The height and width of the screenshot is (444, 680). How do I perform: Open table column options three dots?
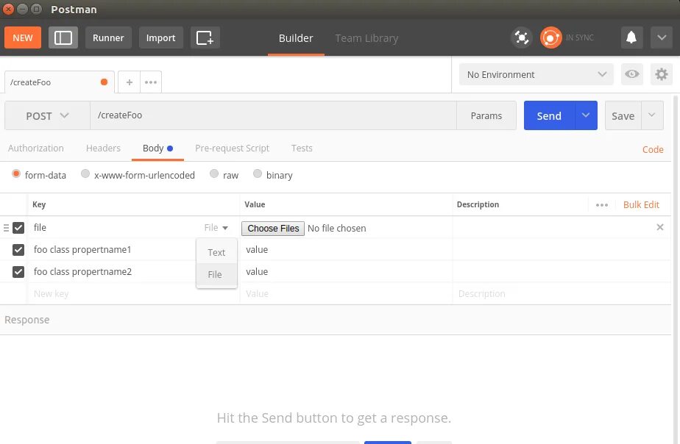tap(601, 205)
